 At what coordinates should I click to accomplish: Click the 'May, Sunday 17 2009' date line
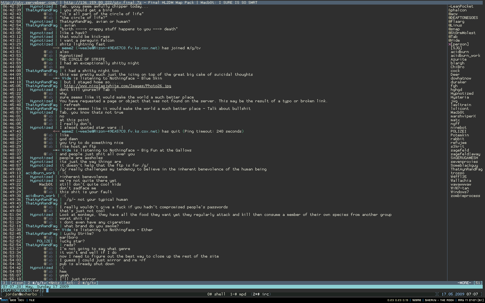coord(47,287)
